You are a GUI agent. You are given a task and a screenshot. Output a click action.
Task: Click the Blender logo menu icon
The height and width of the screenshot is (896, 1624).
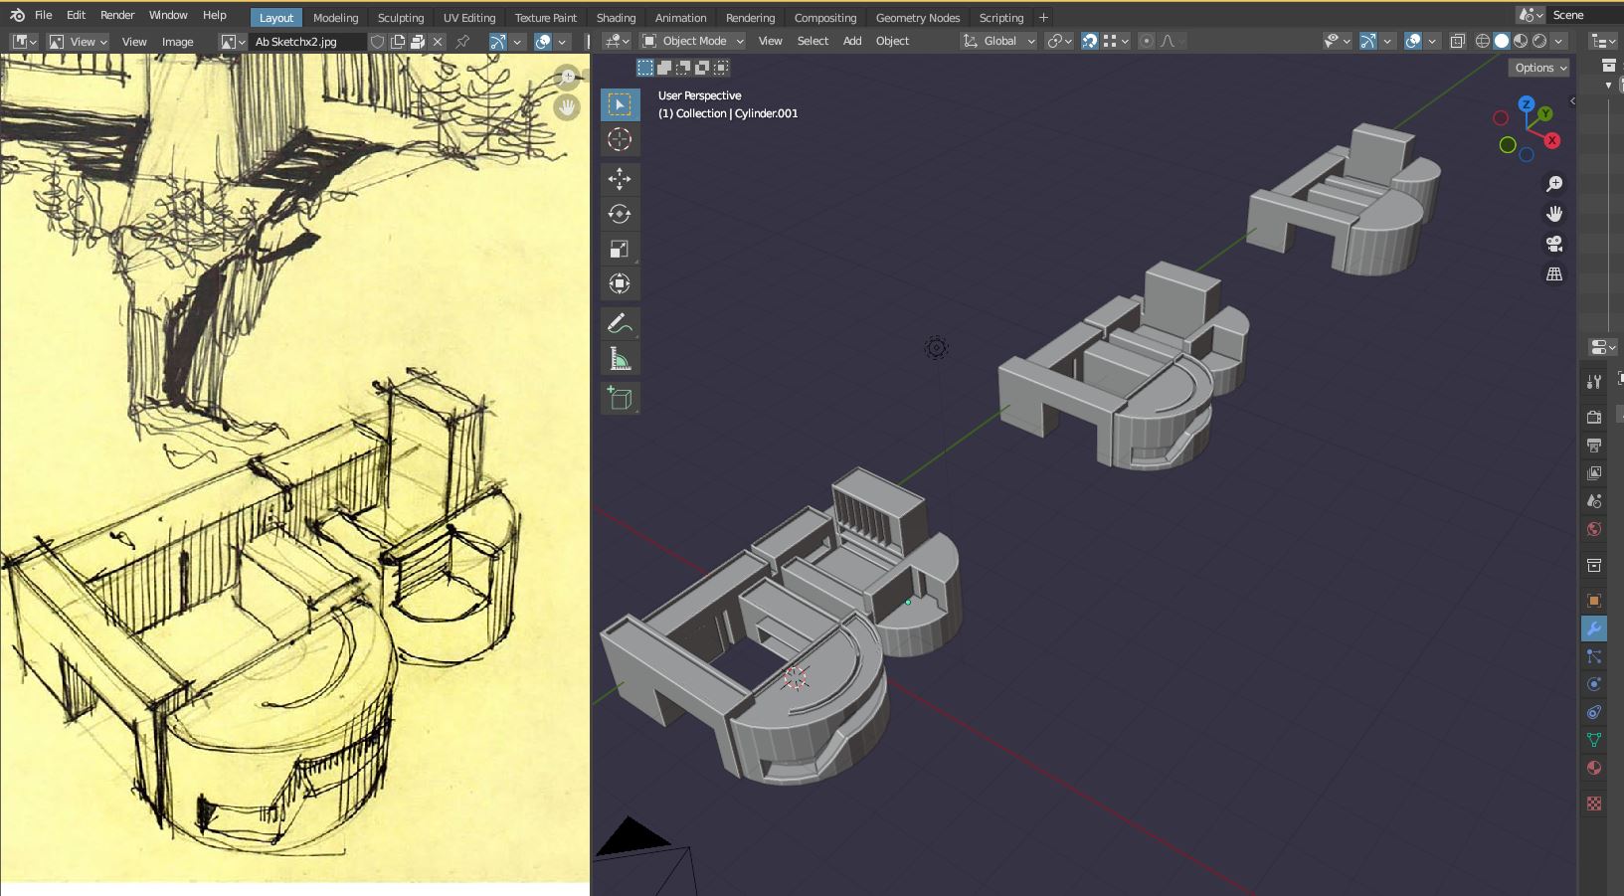(x=17, y=15)
